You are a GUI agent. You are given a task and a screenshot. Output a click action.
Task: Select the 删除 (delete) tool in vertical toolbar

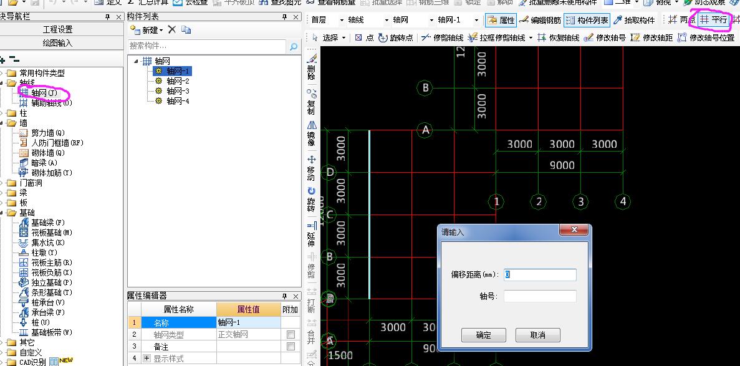312,67
